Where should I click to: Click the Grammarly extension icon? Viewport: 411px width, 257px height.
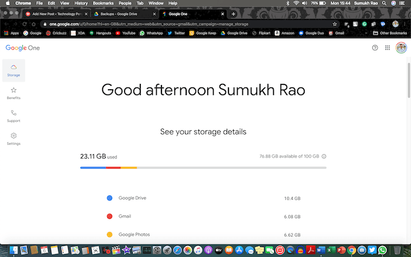point(365,24)
